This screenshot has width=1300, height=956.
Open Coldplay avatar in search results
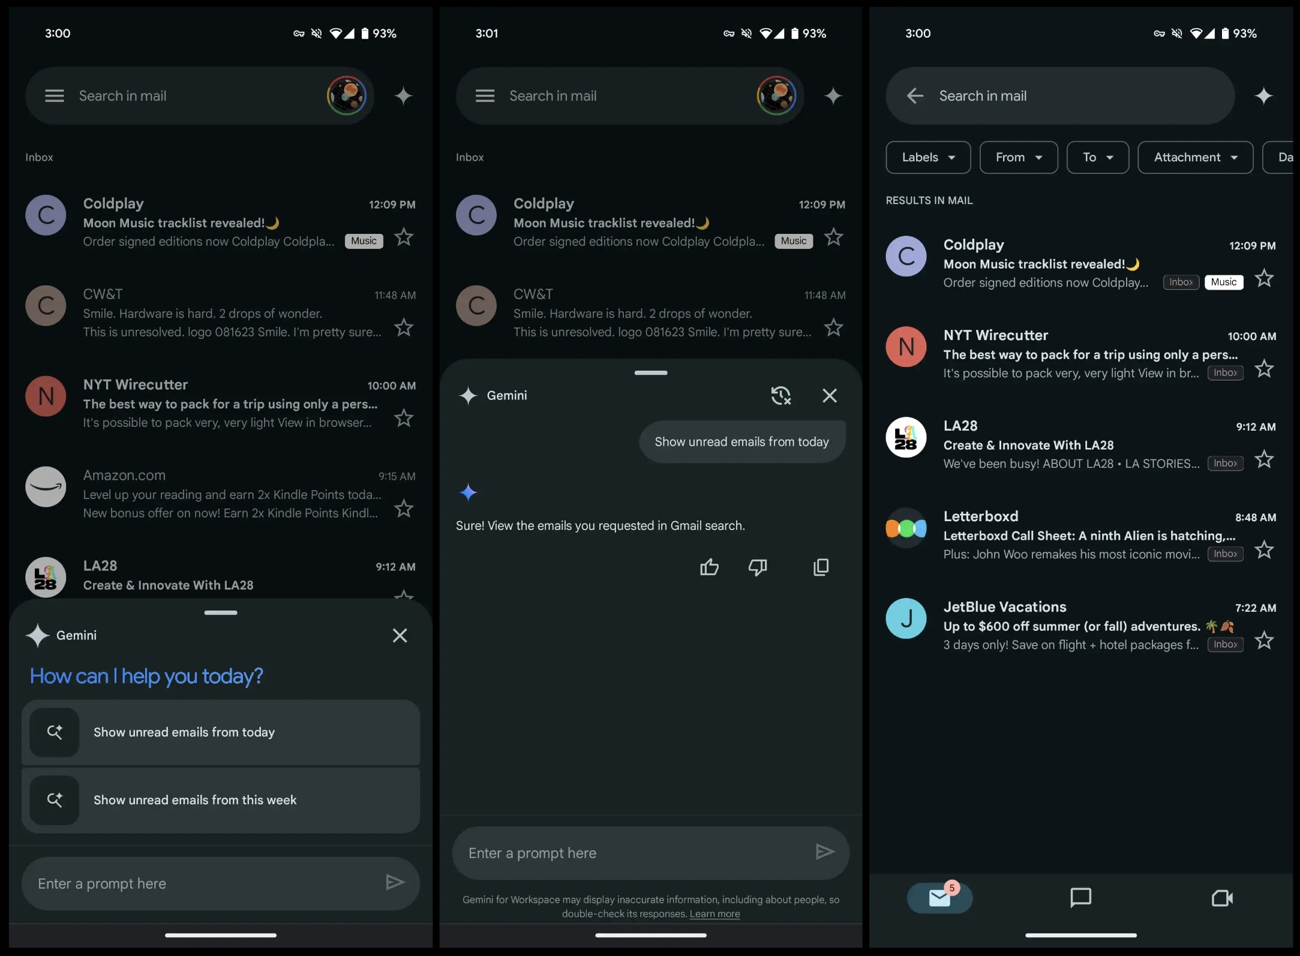pos(906,257)
